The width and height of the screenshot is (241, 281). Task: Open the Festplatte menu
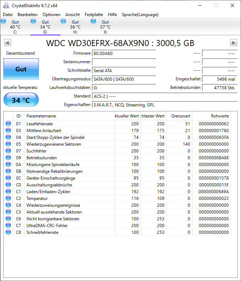[x=94, y=15]
